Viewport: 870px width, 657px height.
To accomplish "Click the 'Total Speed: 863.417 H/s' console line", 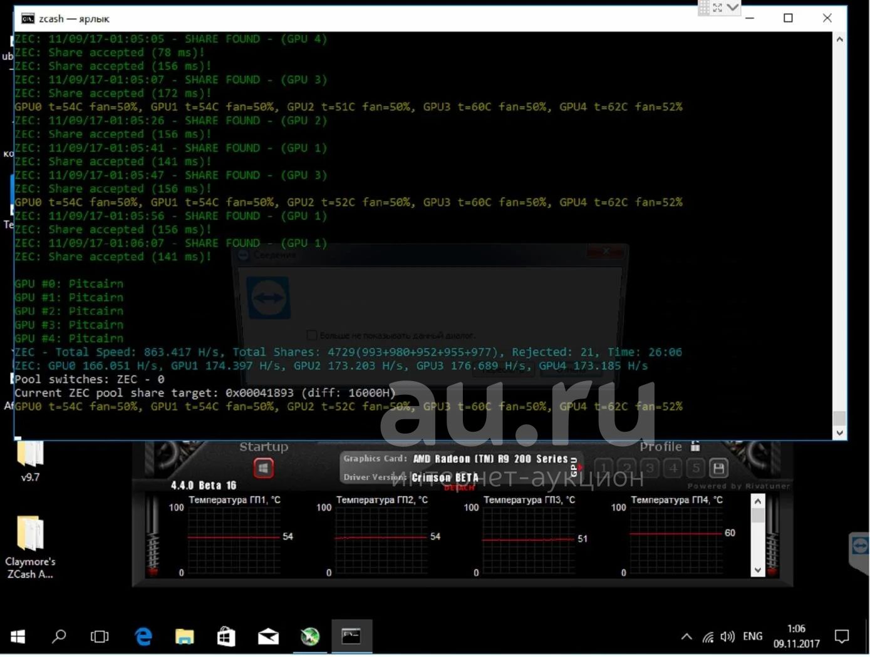I will (348, 352).
